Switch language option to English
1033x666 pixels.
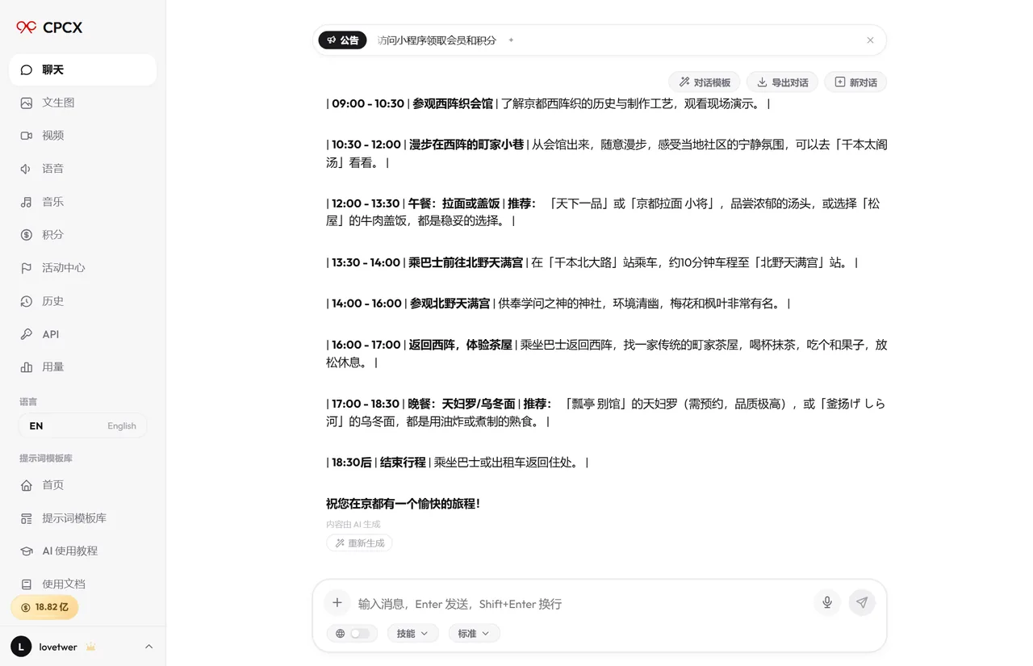coord(82,425)
